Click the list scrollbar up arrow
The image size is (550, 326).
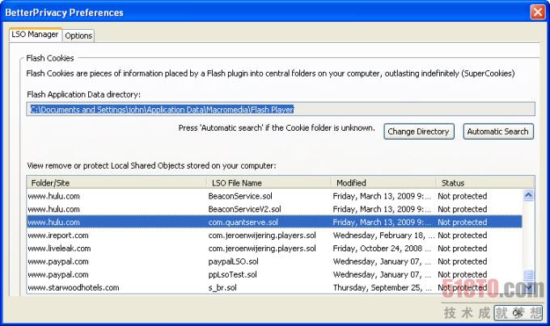click(528, 195)
